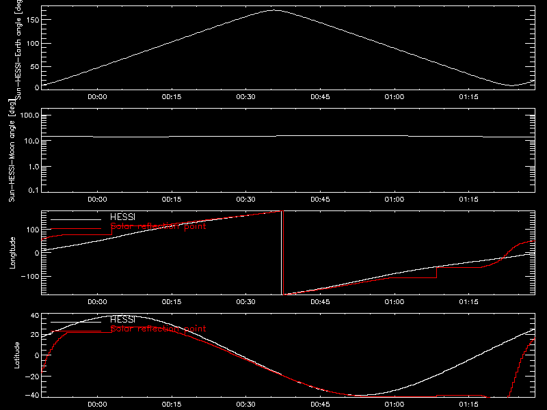Click the Sun-HESSI-Earth angle axis label
This screenshot has height=410, width=547.
(18, 49)
